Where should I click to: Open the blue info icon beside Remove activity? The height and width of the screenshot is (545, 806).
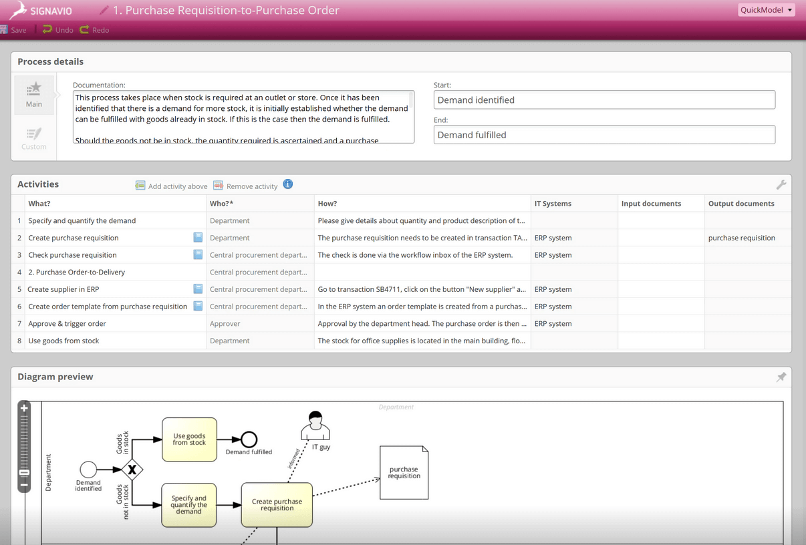click(x=287, y=184)
